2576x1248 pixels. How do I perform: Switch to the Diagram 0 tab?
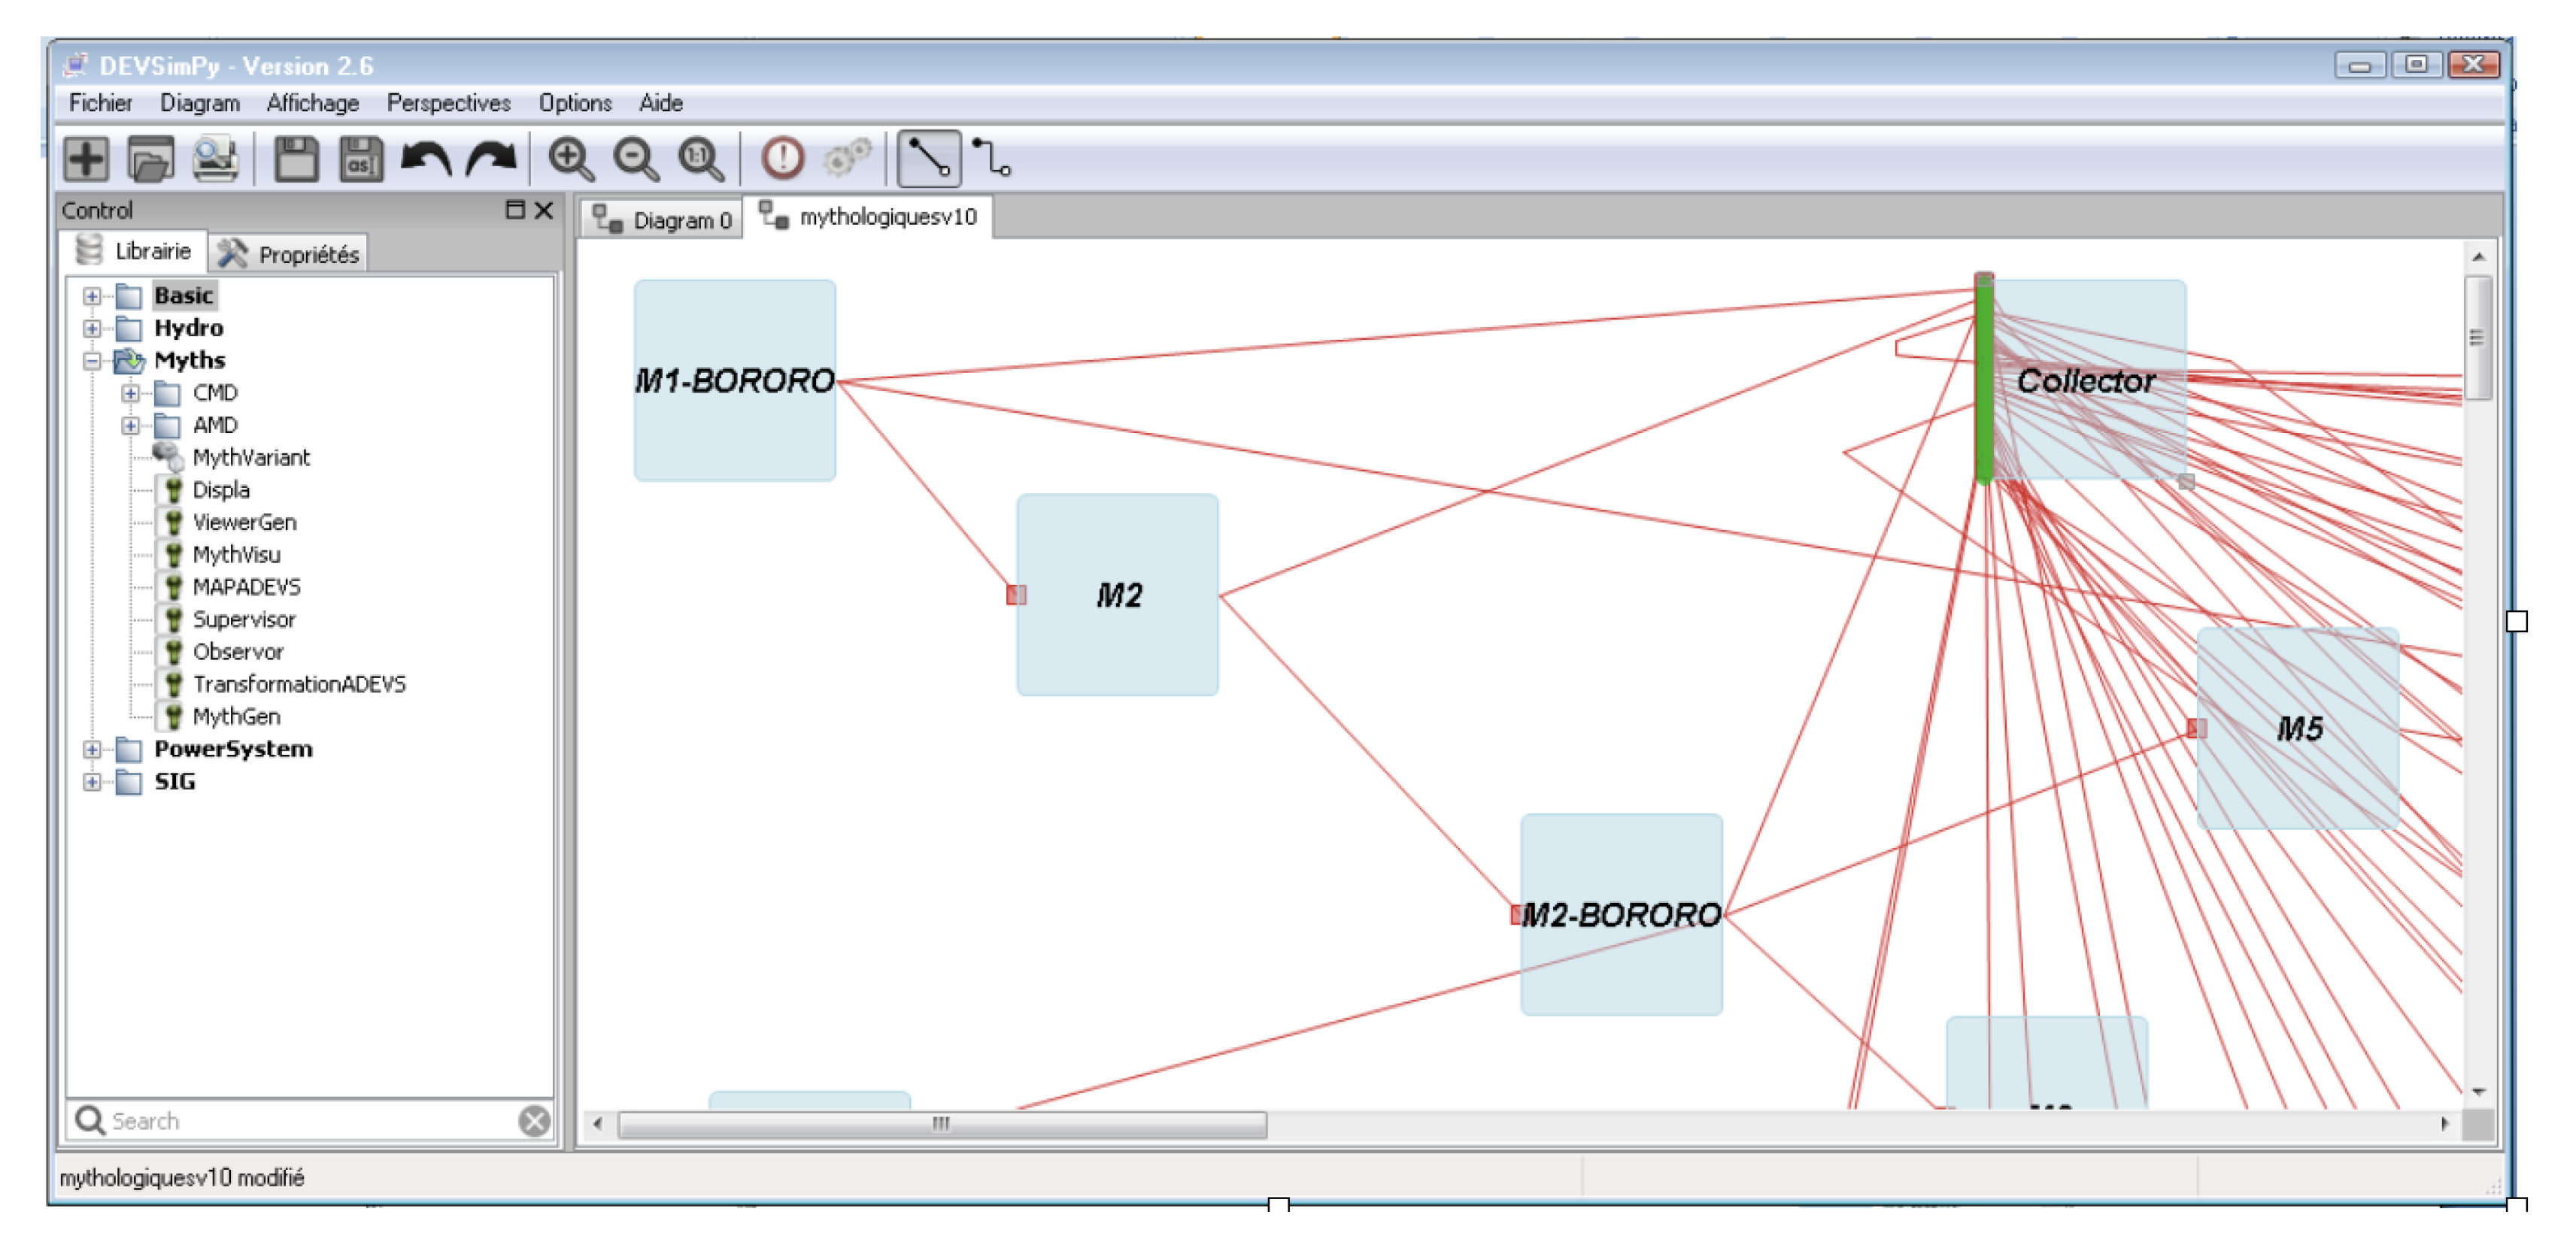[x=663, y=220]
